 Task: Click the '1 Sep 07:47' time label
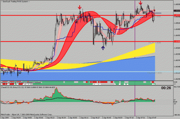point(152,118)
